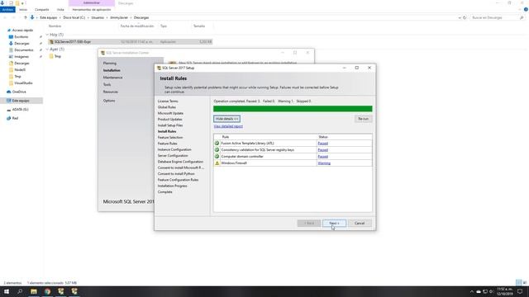Click Microsoft Update step in setup sidebar
Viewport: 529px width, 297px height.
coord(170,113)
